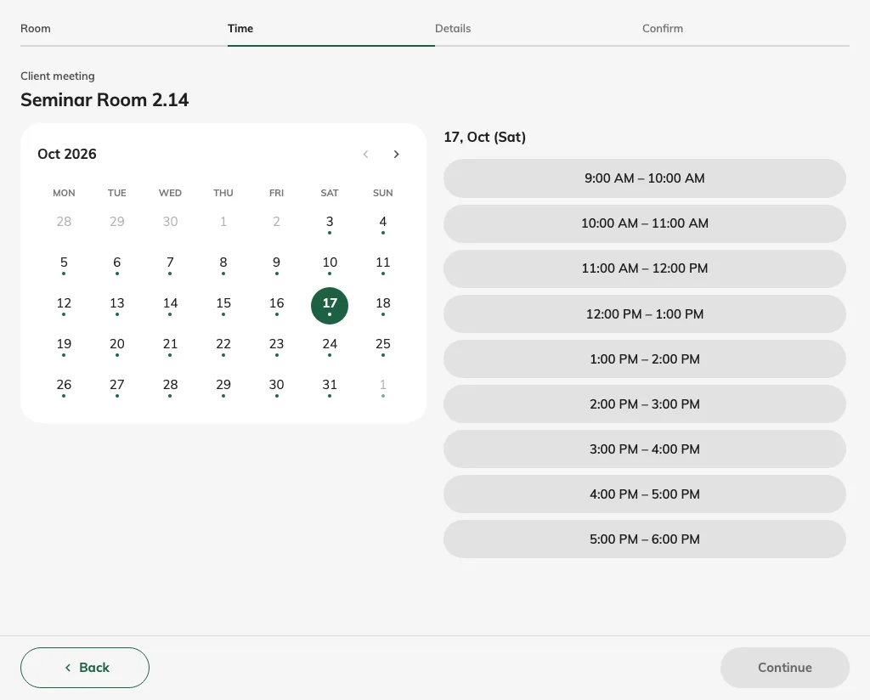Choose the 4:00 PM – 5:00 PM slot
The width and height of the screenshot is (870, 700).
[645, 494]
